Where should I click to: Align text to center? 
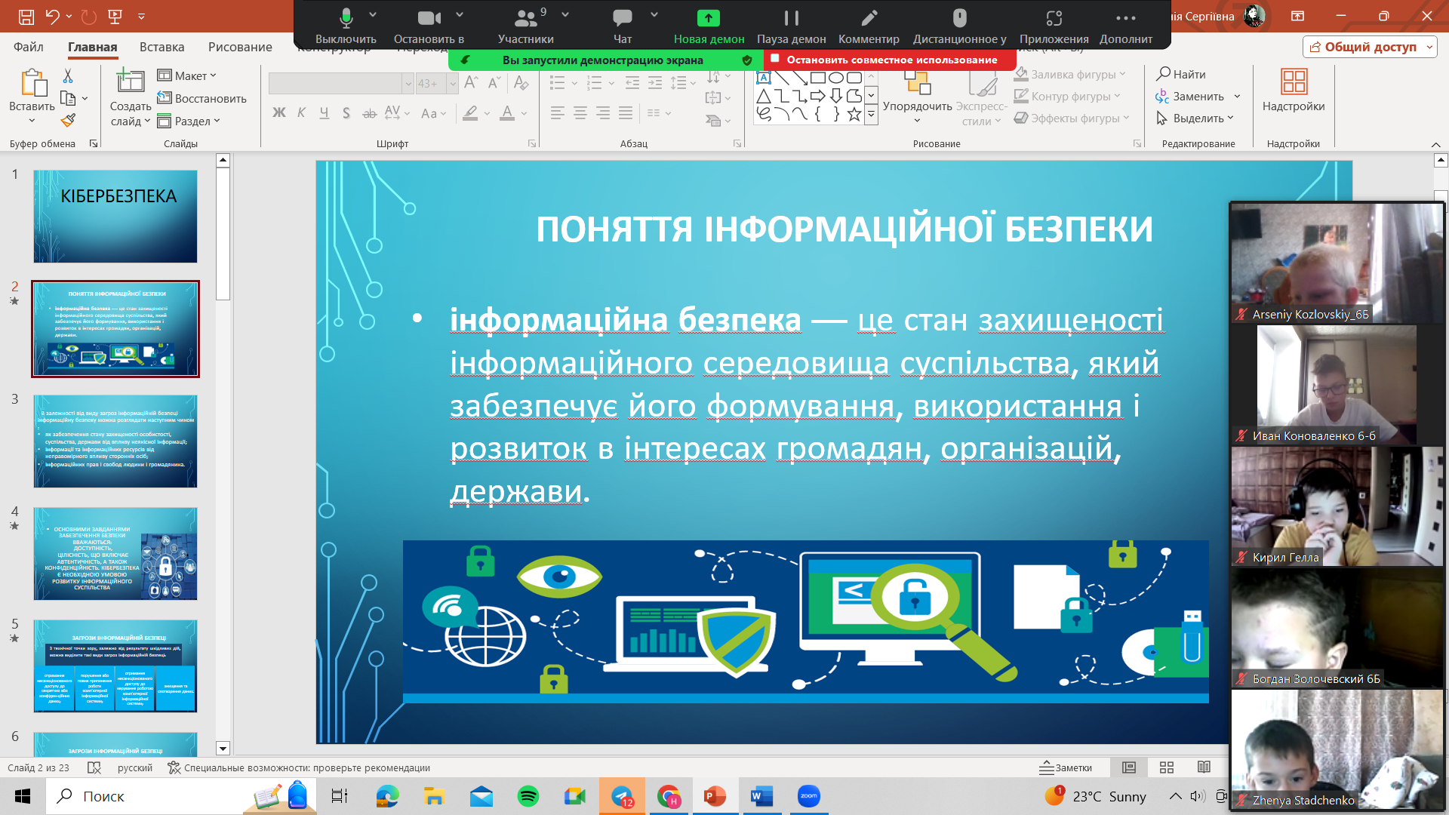pyautogui.click(x=580, y=113)
